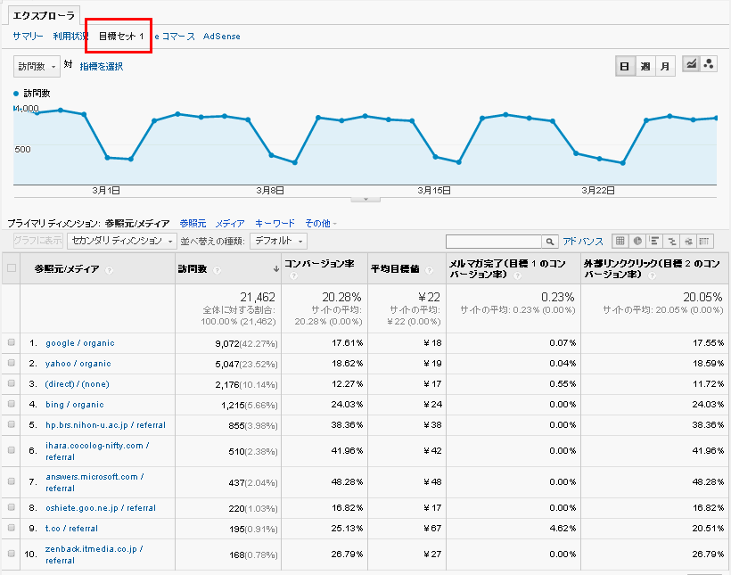Check the google / organic row checkbox
Screen dimensions: 731x575
click(x=12, y=342)
